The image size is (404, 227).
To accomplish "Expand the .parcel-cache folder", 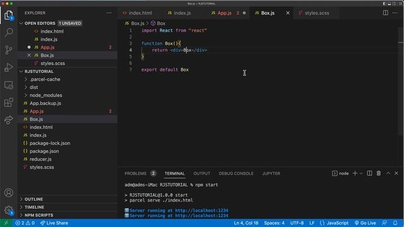I will pos(68,79).
